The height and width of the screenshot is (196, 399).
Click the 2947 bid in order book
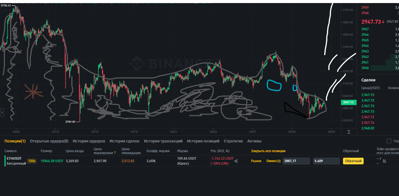365,29
